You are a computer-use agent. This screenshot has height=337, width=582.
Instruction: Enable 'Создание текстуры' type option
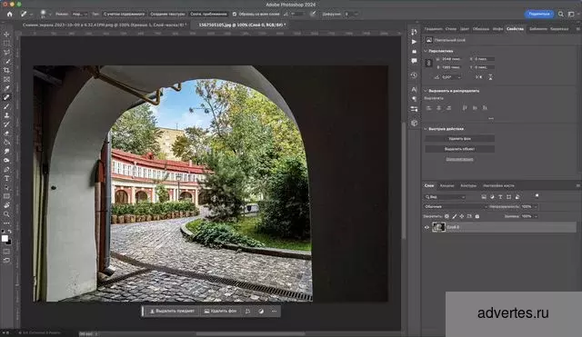pyautogui.click(x=167, y=15)
